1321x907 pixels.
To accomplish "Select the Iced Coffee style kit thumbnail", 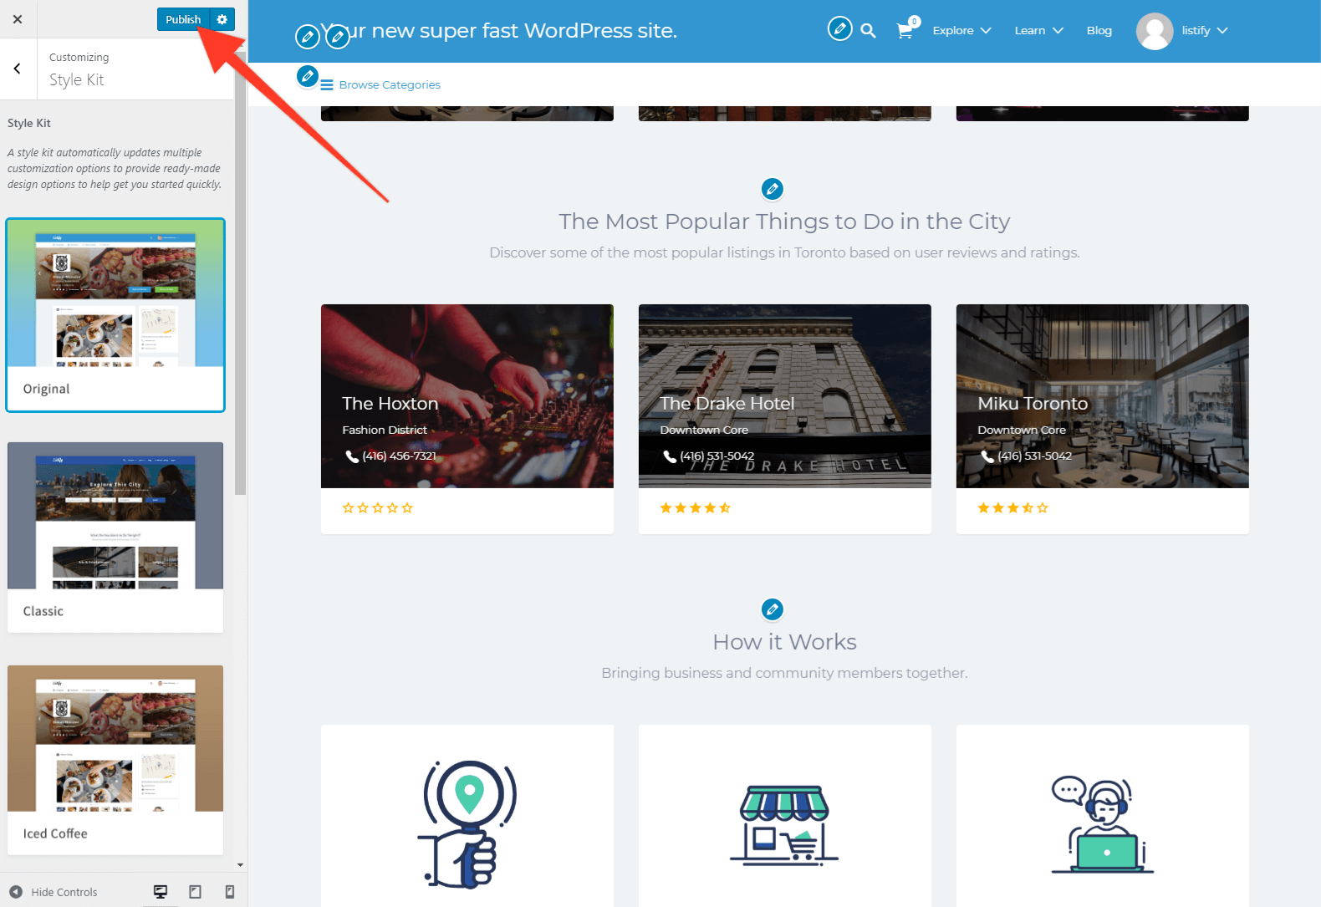I will coord(115,760).
